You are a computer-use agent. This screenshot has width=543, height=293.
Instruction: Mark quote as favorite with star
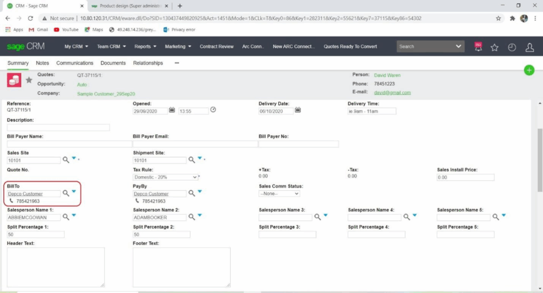(29, 80)
